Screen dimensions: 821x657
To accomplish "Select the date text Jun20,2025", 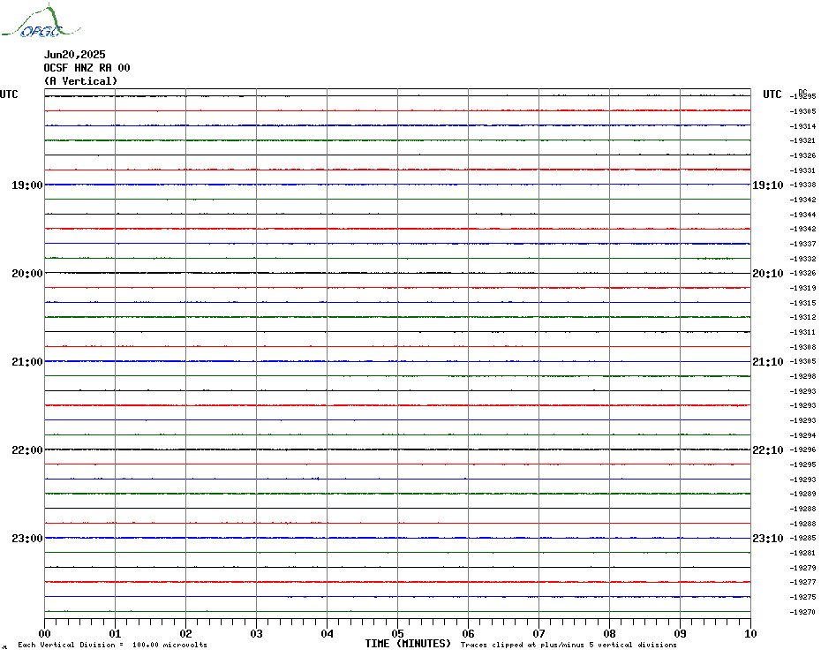I will (74, 55).
